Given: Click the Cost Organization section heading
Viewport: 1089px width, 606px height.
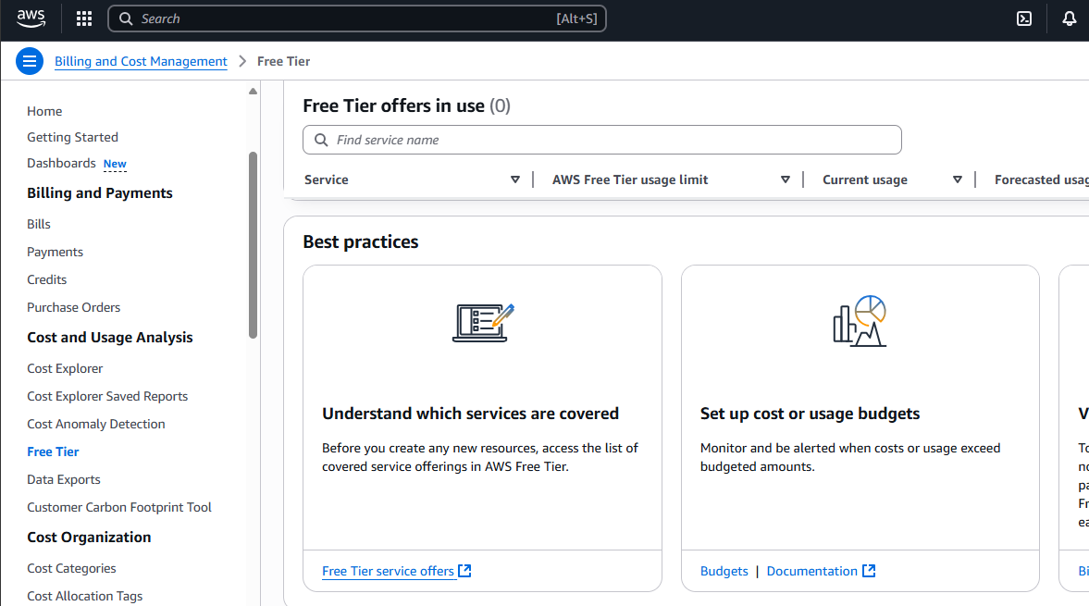Looking at the screenshot, I should point(89,538).
